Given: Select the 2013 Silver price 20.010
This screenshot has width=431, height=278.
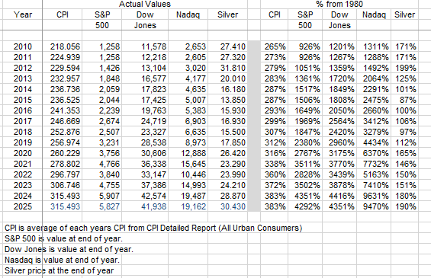Looking at the screenshot, I should pos(227,78).
